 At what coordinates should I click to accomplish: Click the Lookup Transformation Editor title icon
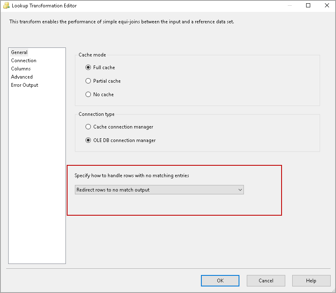click(6, 6)
